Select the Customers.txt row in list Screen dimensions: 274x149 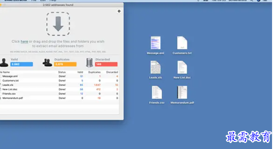tap(59, 81)
